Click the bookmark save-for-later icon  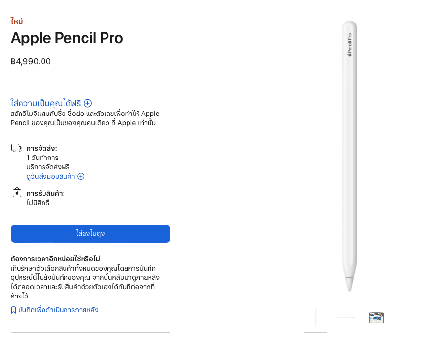(x=13, y=310)
